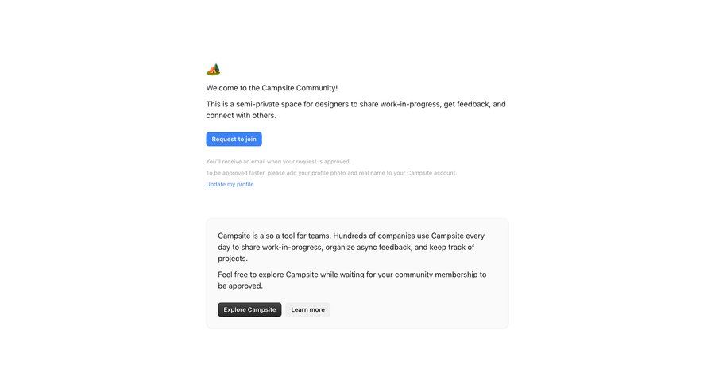Click the dark Explore Campsite button
The image size is (715, 384).
coord(249,309)
